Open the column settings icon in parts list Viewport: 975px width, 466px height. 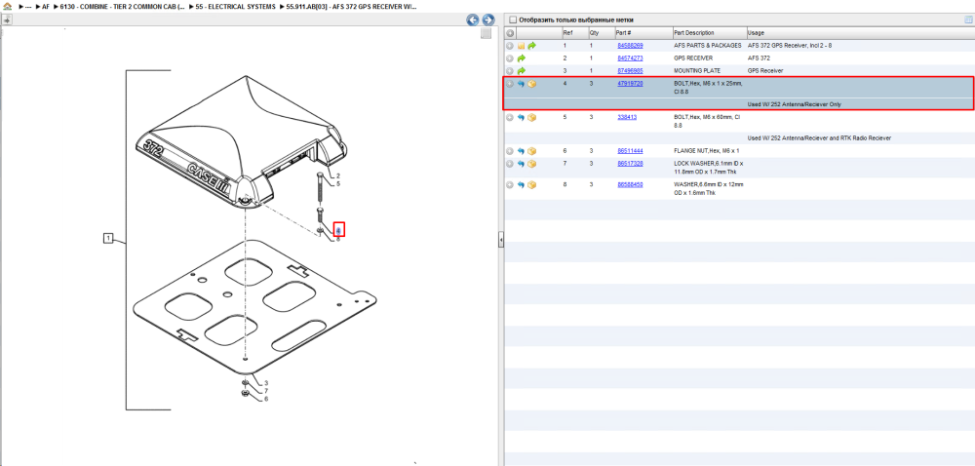969,19
